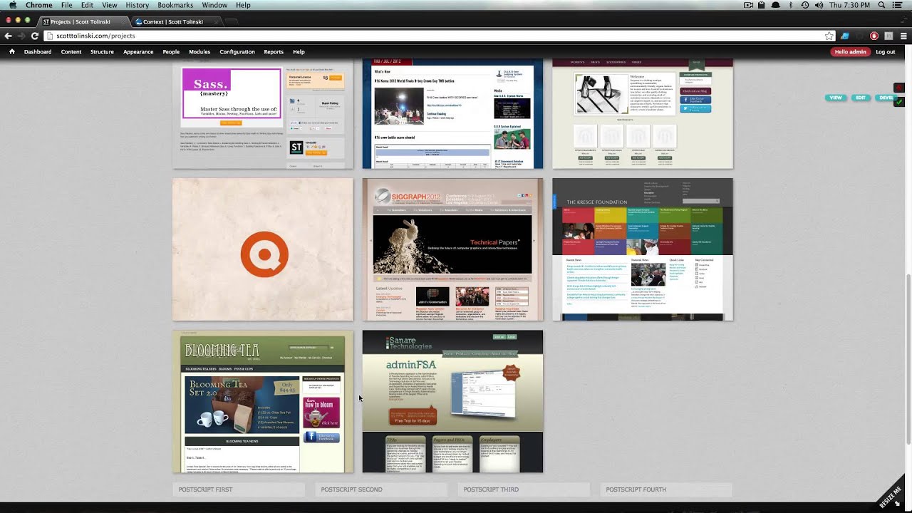Open the Sass mastery project thumbnail
Viewport: 912px width, 513px height.
point(263,114)
